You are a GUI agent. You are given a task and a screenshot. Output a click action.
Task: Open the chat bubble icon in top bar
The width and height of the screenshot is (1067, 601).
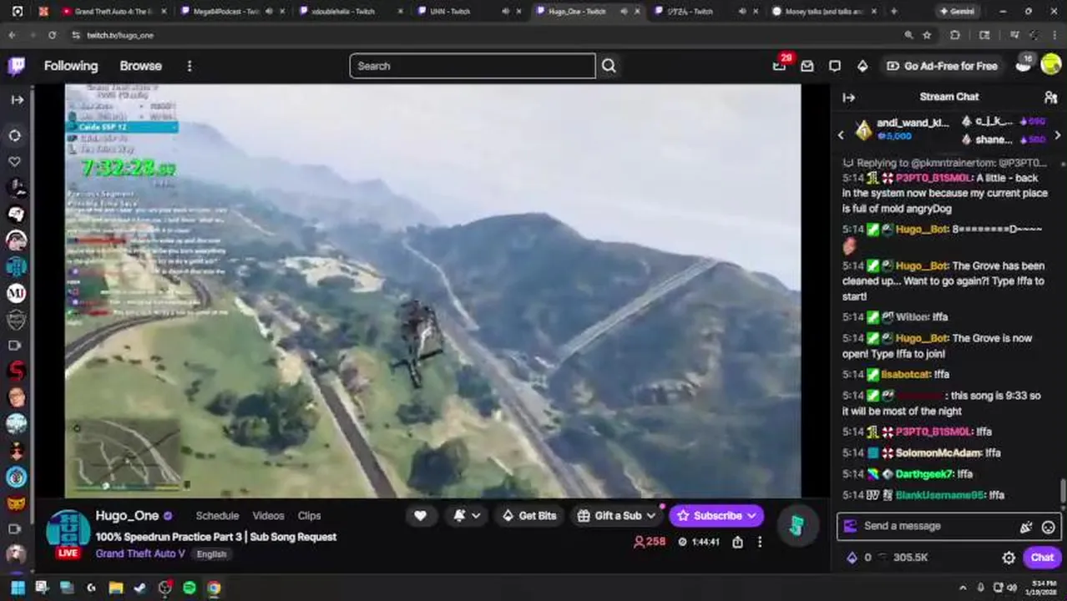point(835,66)
